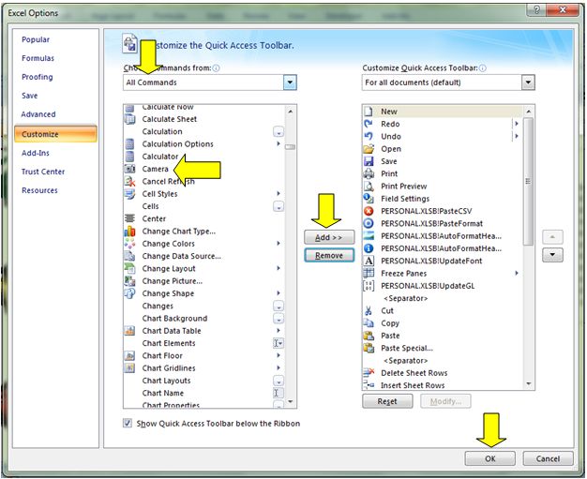Viewport: 587px width, 479px height.
Task: Click the Chart Data Table icon
Action: point(130,331)
